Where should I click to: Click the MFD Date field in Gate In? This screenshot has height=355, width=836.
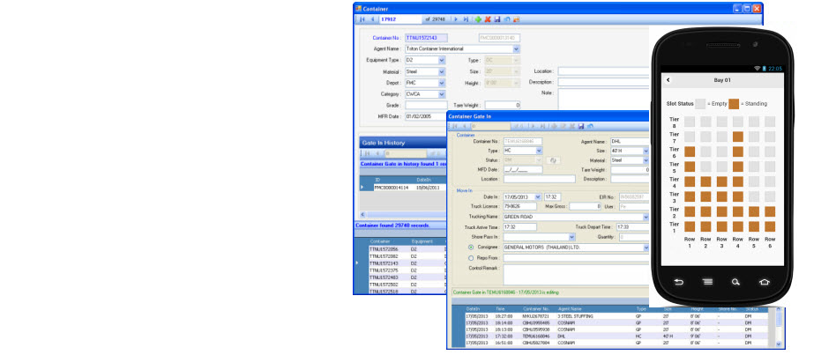pyautogui.click(x=522, y=170)
